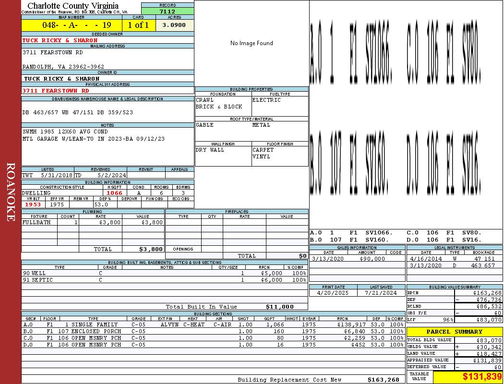Click sales date 3/13/2020 in Sales Information
Viewport: 504px width, 384px height.
[x=327, y=259]
